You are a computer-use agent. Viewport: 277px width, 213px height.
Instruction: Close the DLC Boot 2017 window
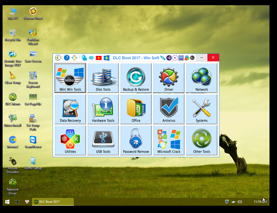tap(213, 58)
